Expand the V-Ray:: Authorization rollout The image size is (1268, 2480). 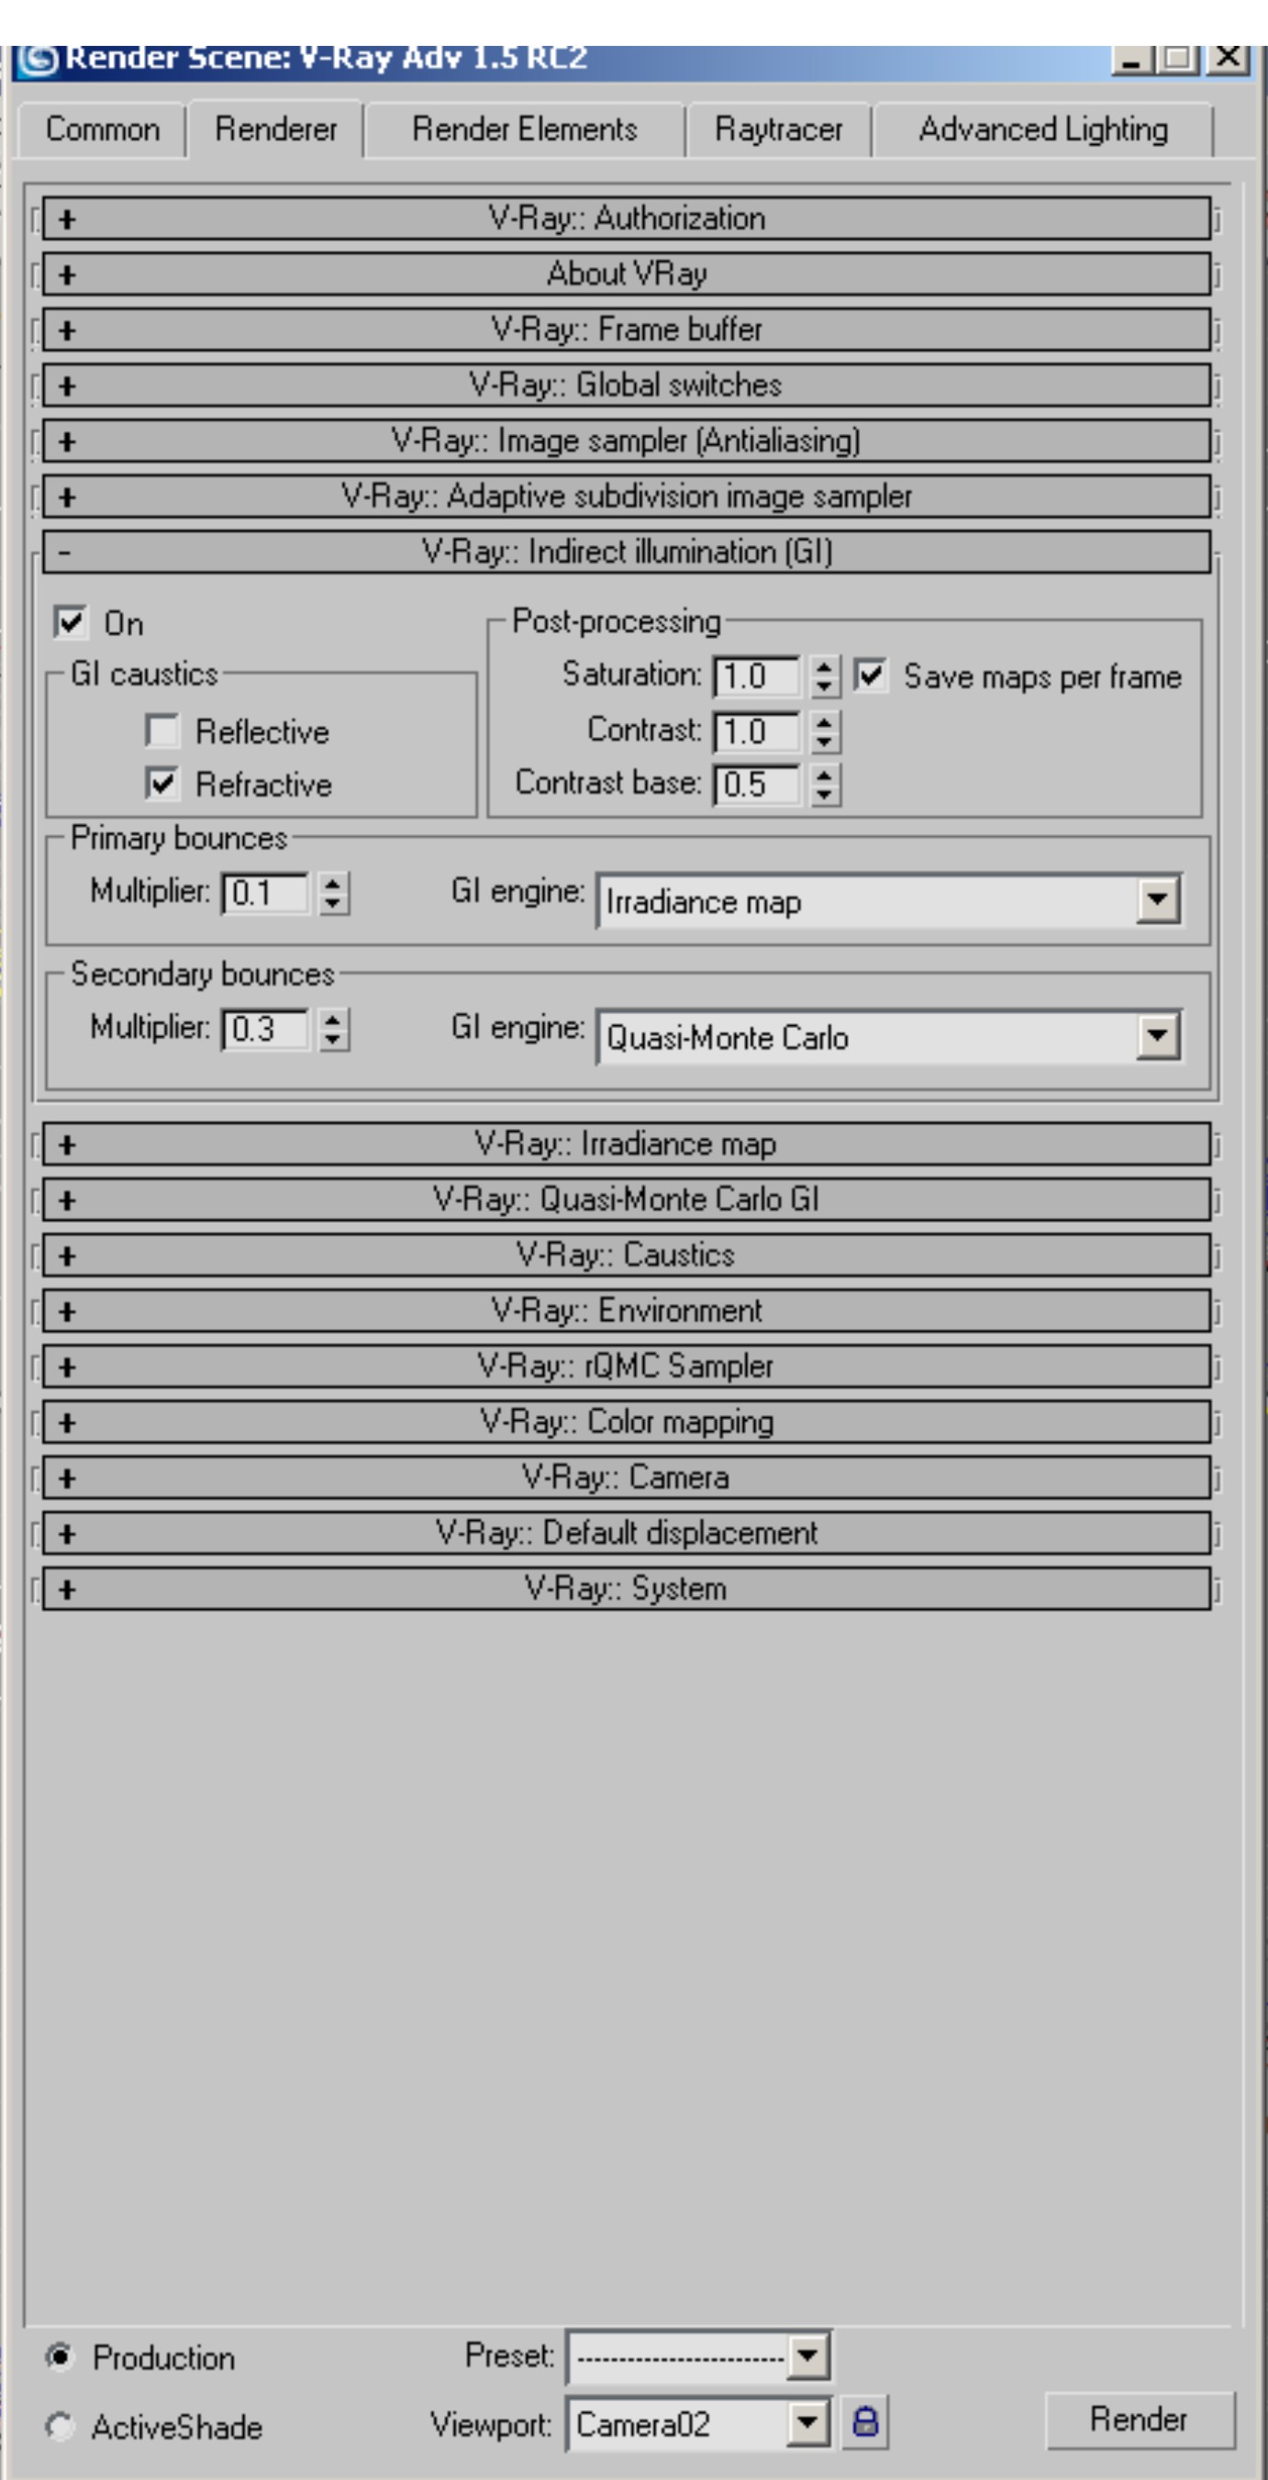point(627,218)
